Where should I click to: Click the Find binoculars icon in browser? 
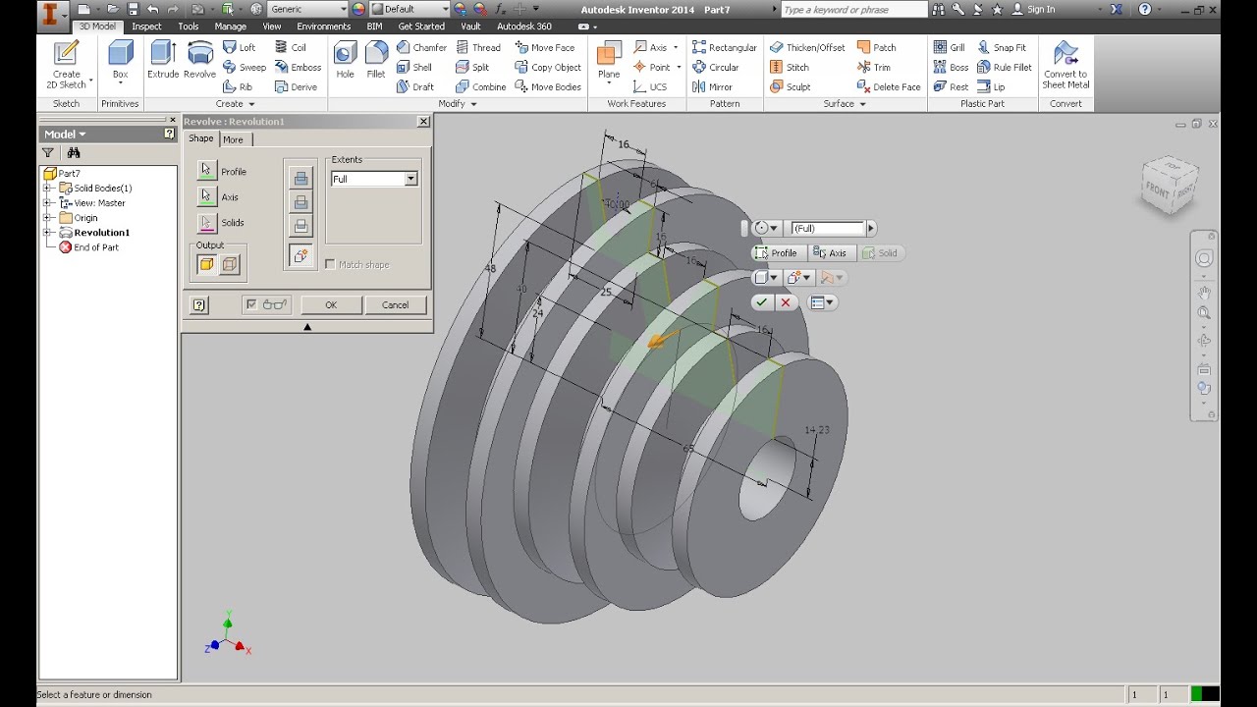pos(74,153)
